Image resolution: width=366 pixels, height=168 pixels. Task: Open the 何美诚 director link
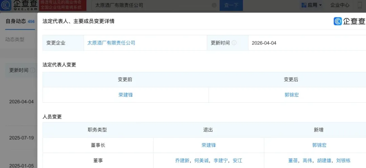pos(201,161)
